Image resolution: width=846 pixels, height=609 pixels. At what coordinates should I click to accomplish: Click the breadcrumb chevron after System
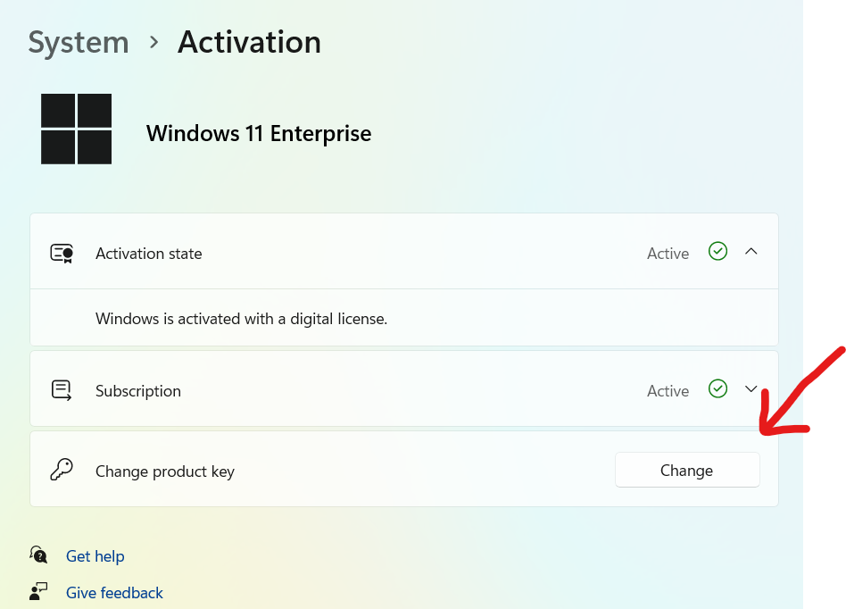point(153,42)
